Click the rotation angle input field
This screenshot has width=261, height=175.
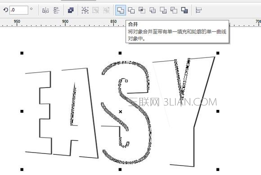coord(18,10)
